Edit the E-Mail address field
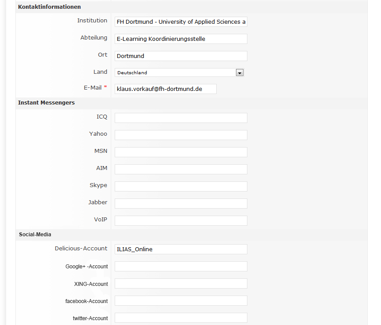The image size is (381, 325). pos(165,89)
